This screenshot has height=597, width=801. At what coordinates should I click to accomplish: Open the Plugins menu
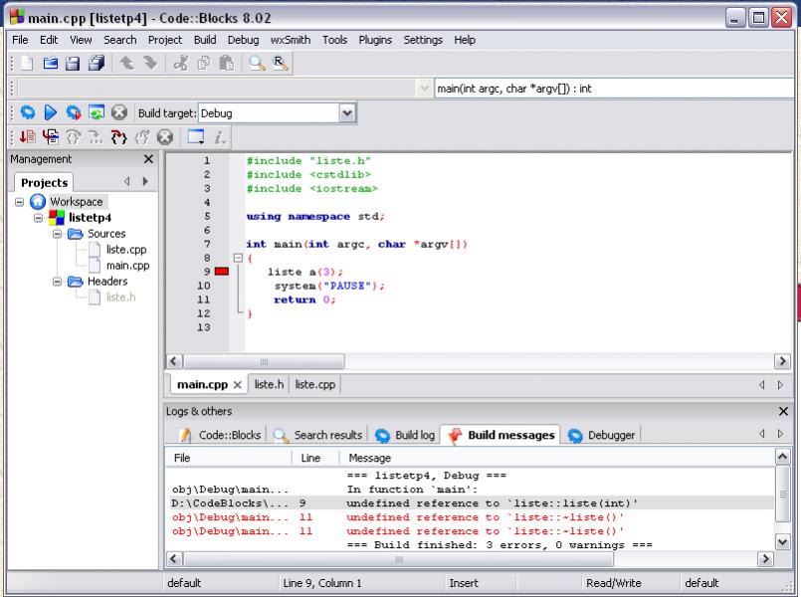coord(375,40)
